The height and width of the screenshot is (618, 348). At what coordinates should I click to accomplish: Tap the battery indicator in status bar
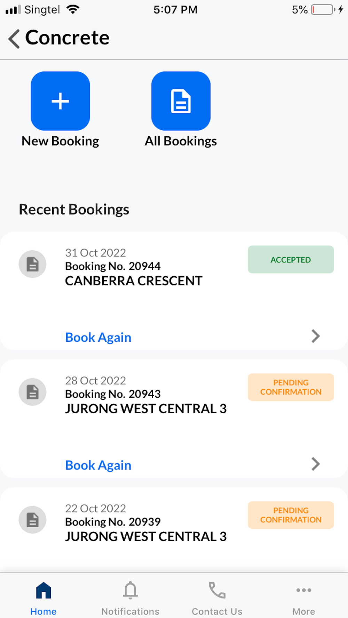[323, 9]
